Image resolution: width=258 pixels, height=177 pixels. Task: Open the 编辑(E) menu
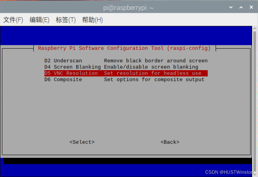pyautogui.click(x=39, y=20)
